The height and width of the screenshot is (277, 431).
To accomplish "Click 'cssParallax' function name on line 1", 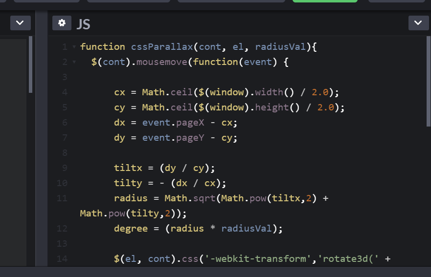I will [162, 47].
